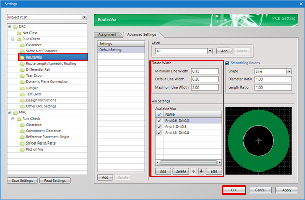Edit the selected via

pos(214,172)
